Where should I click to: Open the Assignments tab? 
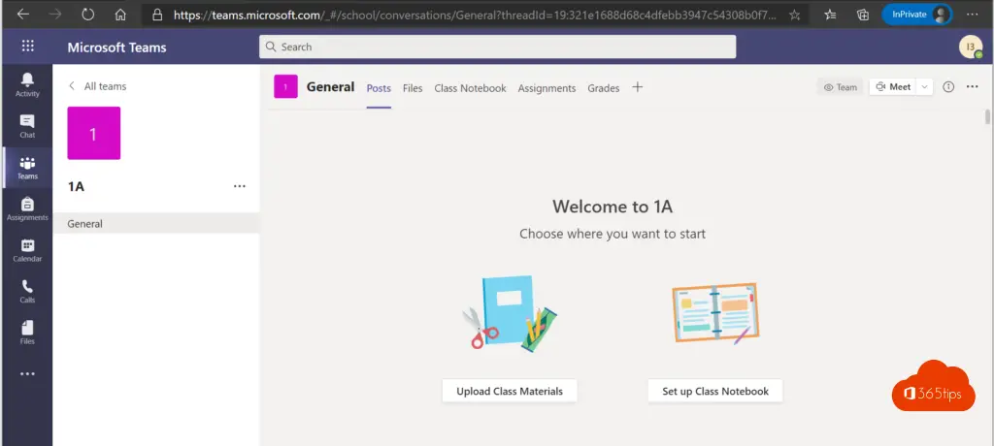coord(547,88)
